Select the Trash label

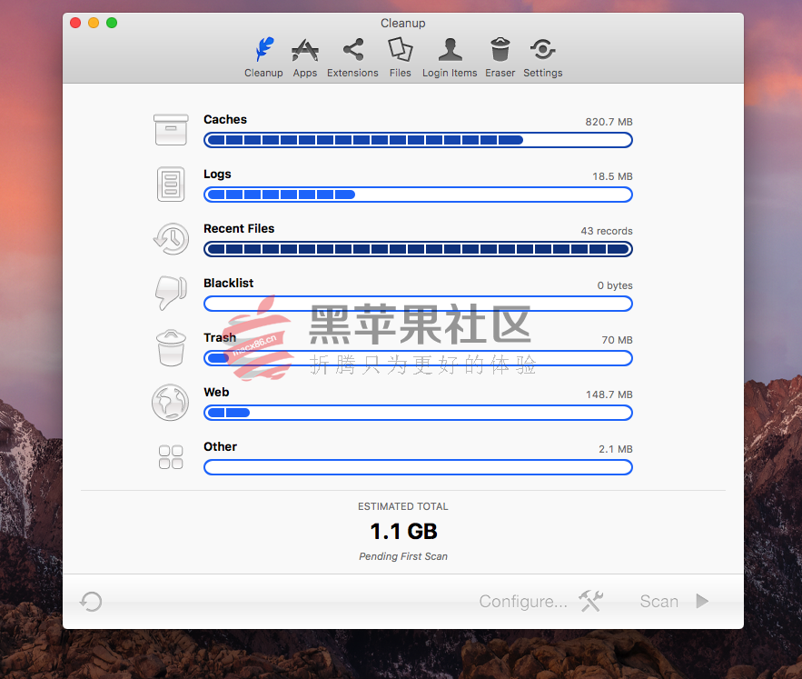tap(220, 337)
